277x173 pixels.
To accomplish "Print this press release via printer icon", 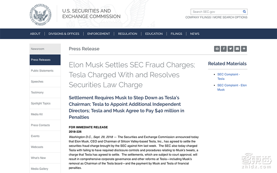I will point(217,49).
